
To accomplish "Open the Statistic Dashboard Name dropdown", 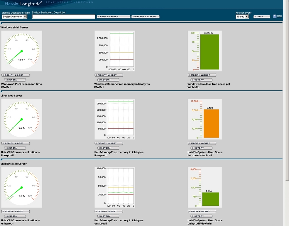I will pyautogui.click(x=25, y=17).
